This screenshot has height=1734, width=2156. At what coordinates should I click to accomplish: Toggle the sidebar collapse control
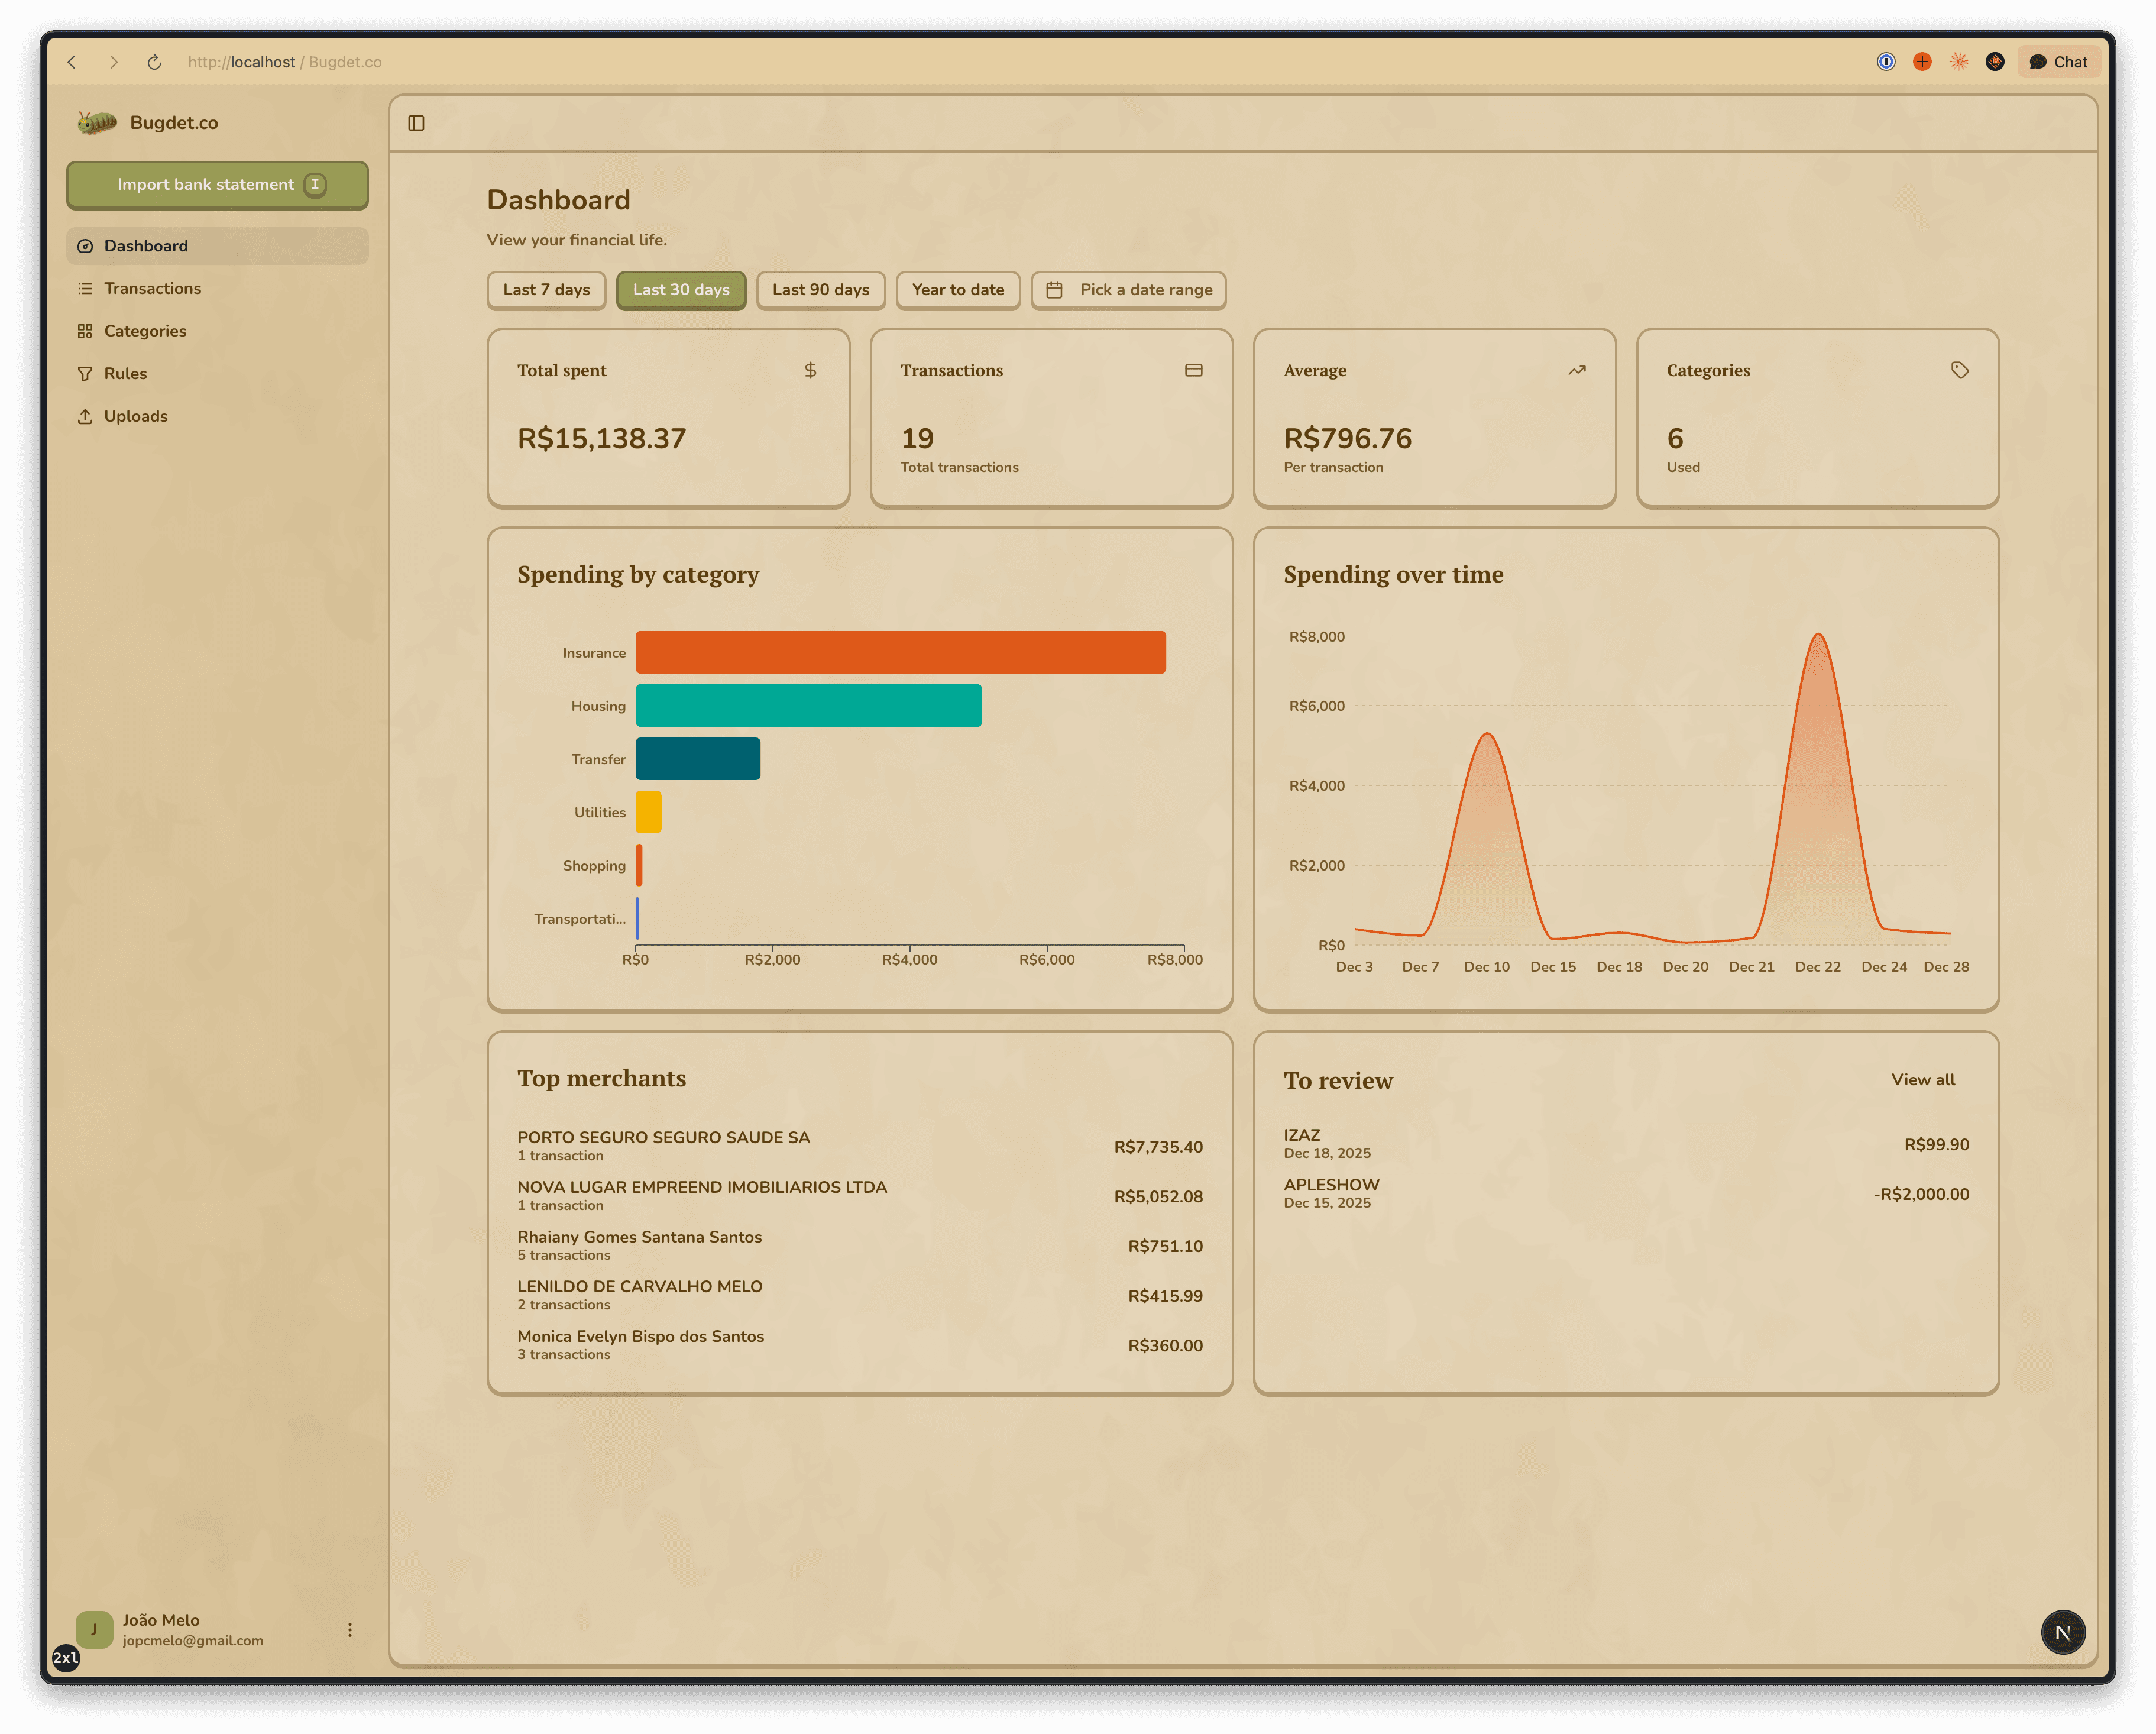point(416,122)
